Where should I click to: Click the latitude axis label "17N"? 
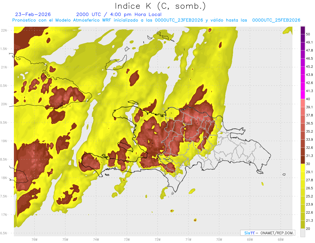[x=4, y=215]
